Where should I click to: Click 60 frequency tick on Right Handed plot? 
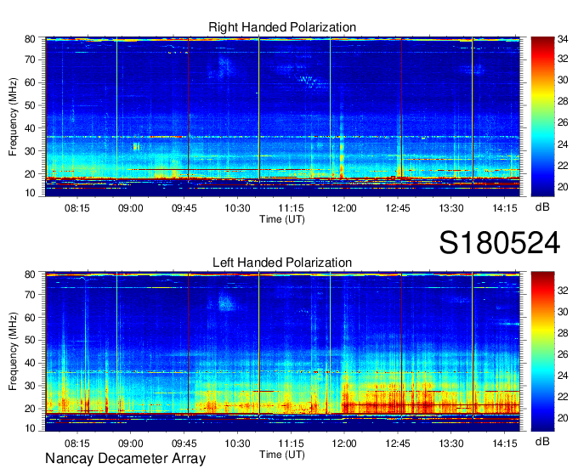pyautogui.click(x=30, y=82)
